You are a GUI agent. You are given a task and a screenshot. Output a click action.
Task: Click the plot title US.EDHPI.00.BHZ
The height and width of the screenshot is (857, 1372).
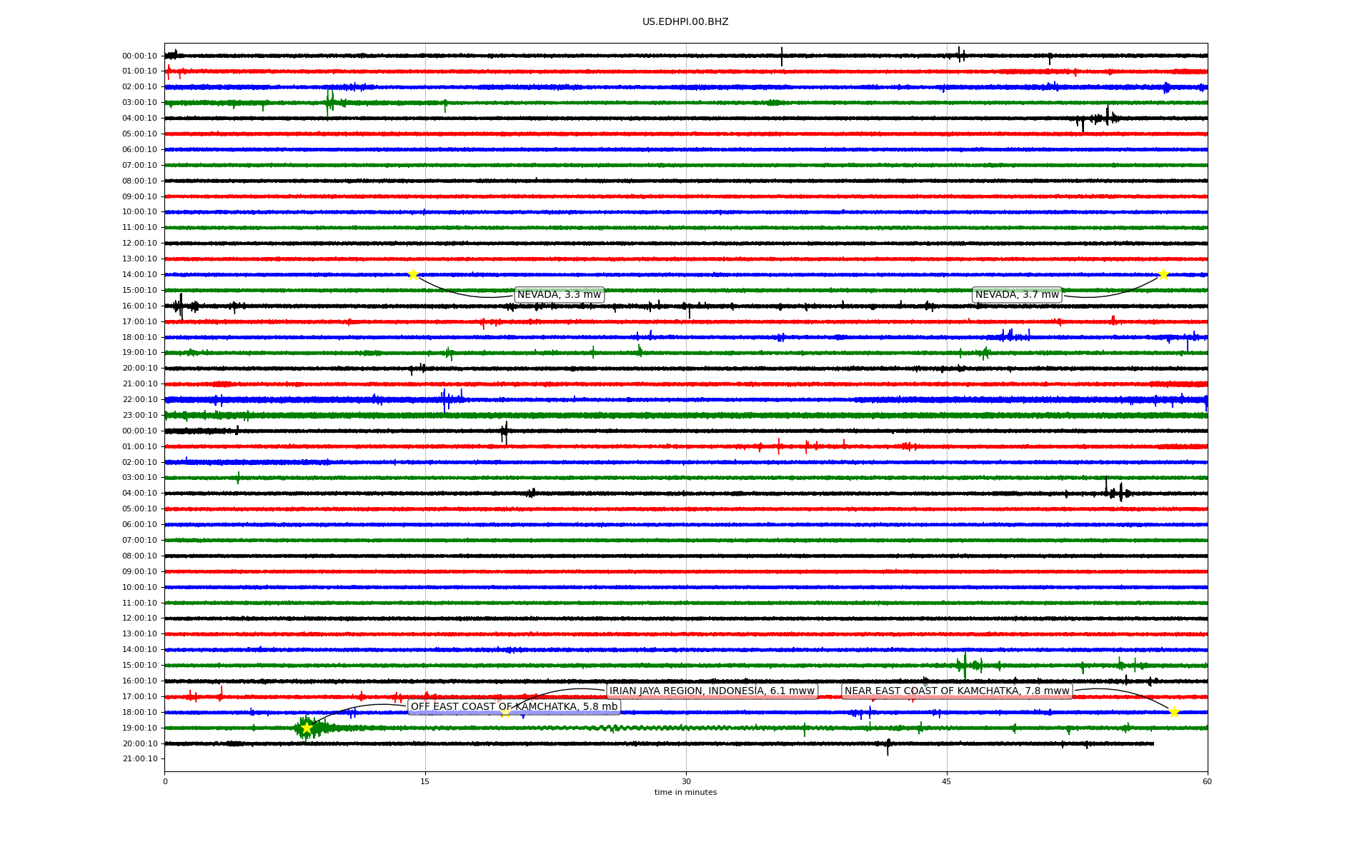[685, 22]
